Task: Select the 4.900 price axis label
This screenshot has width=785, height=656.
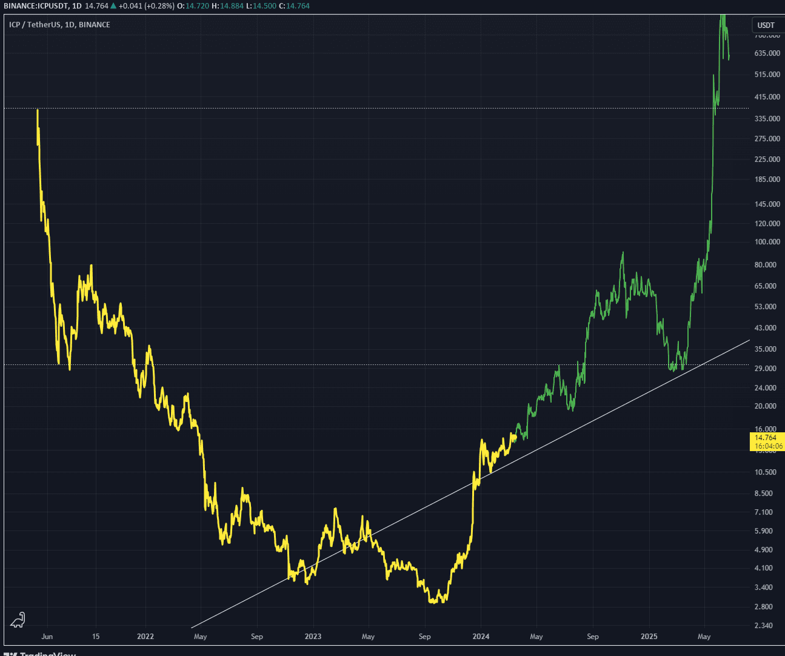Action: 763,550
